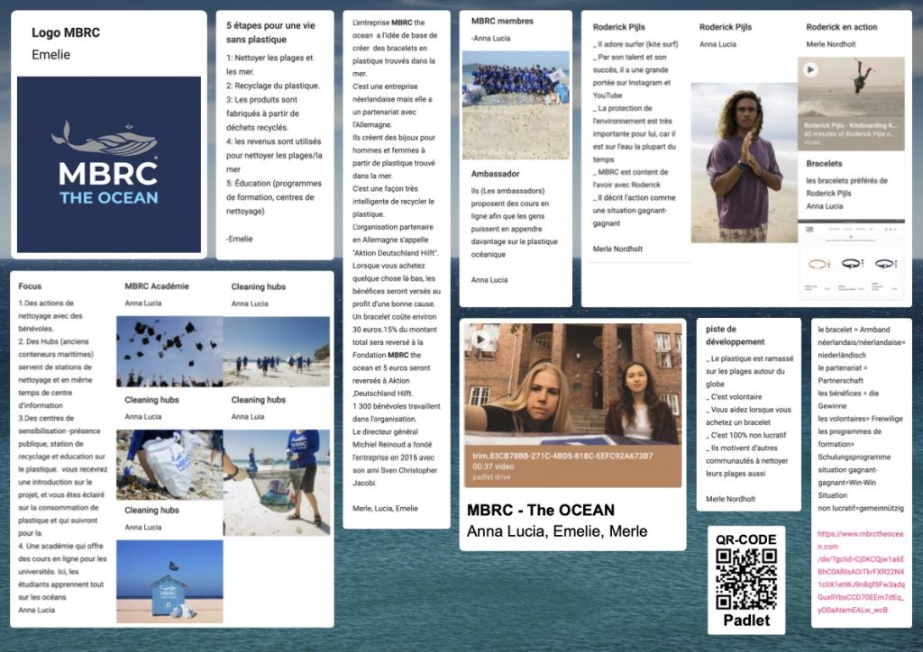Click "2: Recyclage du plastique." step
This screenshot has width=923, height=652.
click(x=273, y=86)
